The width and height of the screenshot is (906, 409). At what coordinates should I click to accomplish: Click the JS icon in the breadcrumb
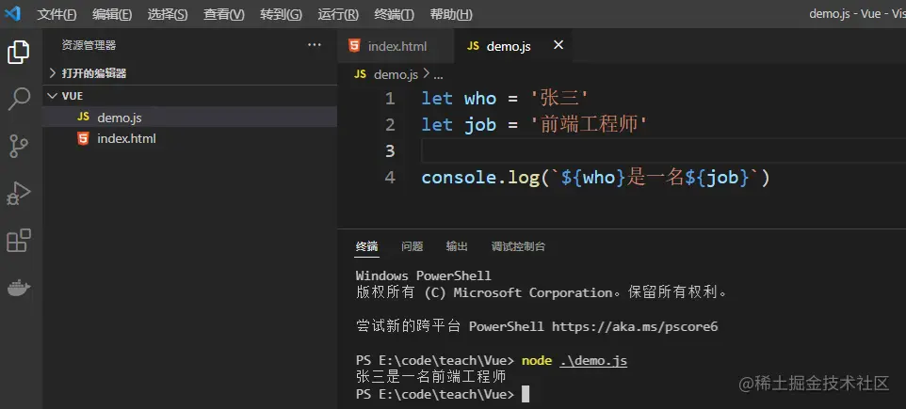[x=360, y=74]
